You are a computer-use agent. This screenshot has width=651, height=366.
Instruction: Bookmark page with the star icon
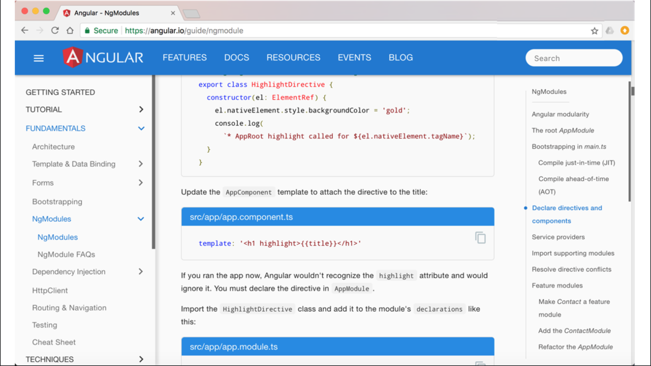(594, 31)
